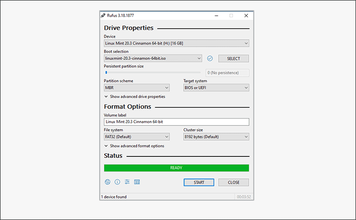Click the Volume label text field

[x=176, y=122]
